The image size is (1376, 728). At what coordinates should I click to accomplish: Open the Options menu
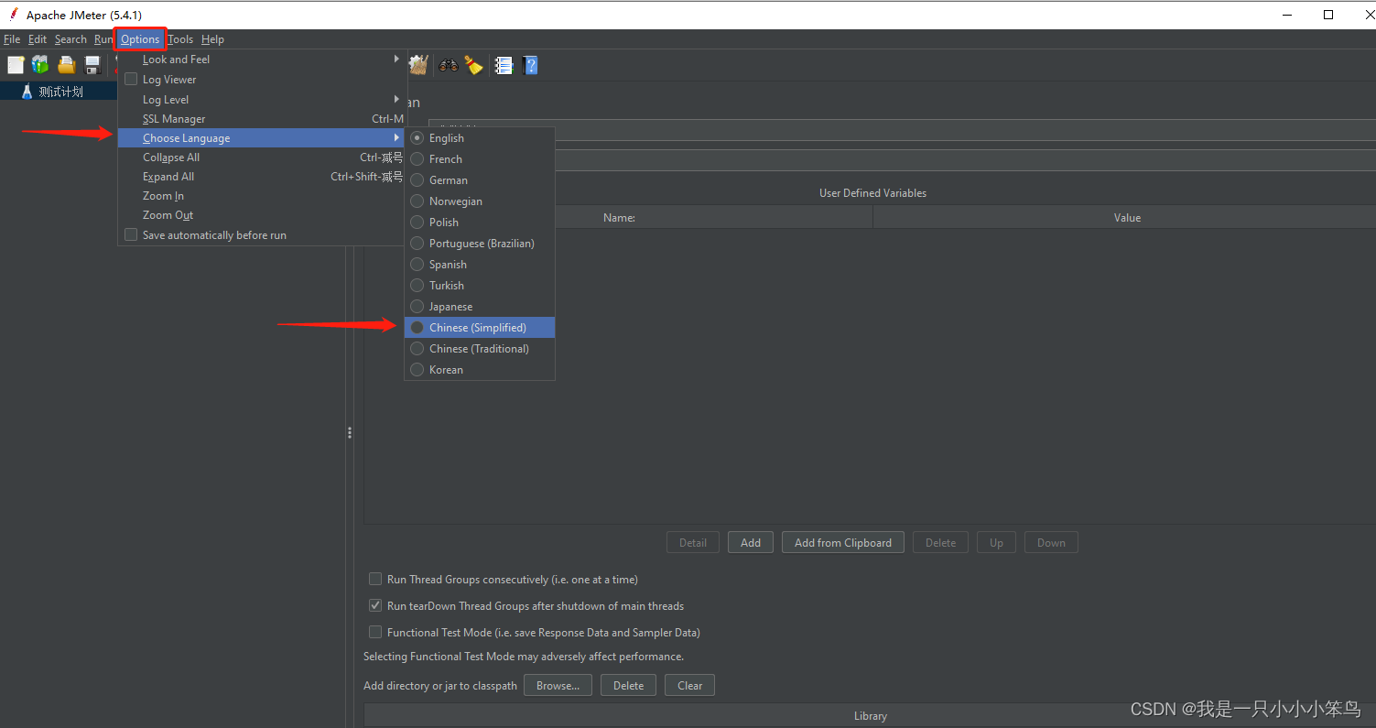tap(140, 39)
